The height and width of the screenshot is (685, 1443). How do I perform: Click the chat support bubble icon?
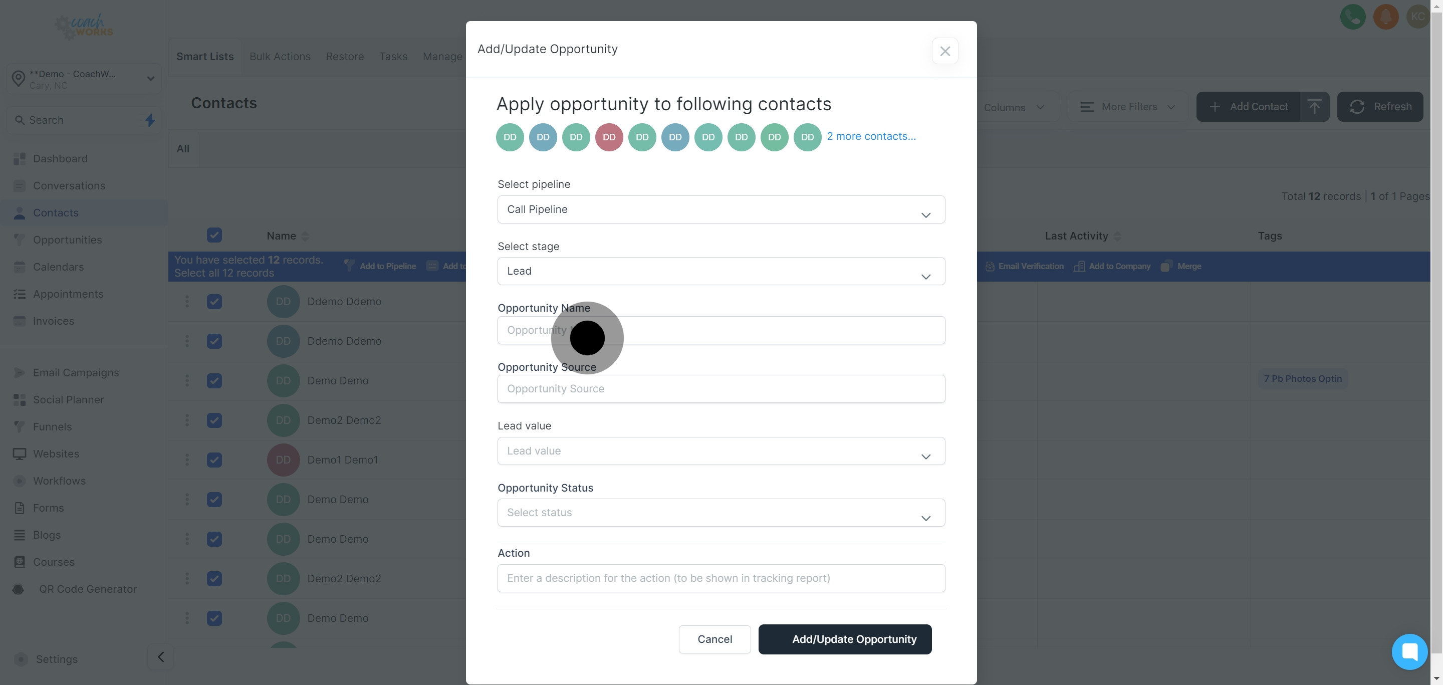pos(1409,651)
